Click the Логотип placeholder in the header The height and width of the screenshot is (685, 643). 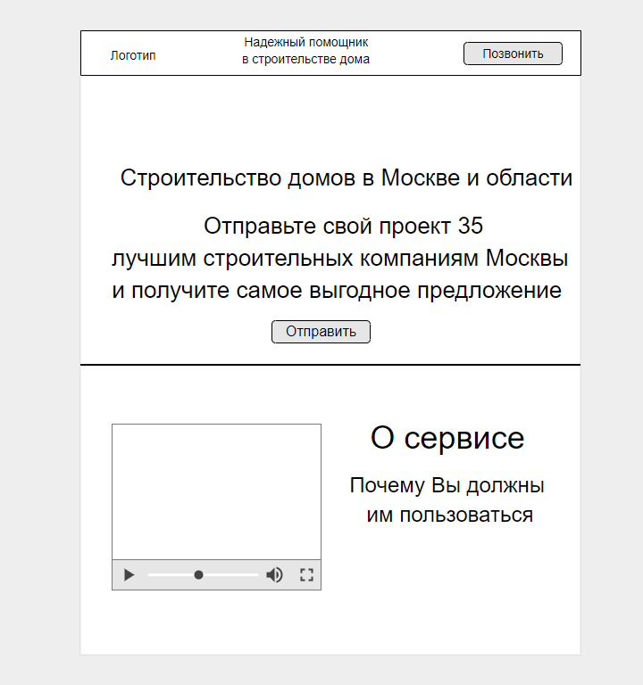(133, 55)
